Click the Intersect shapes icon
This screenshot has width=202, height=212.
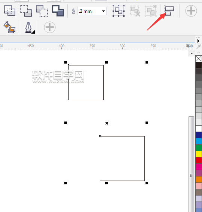42,11
